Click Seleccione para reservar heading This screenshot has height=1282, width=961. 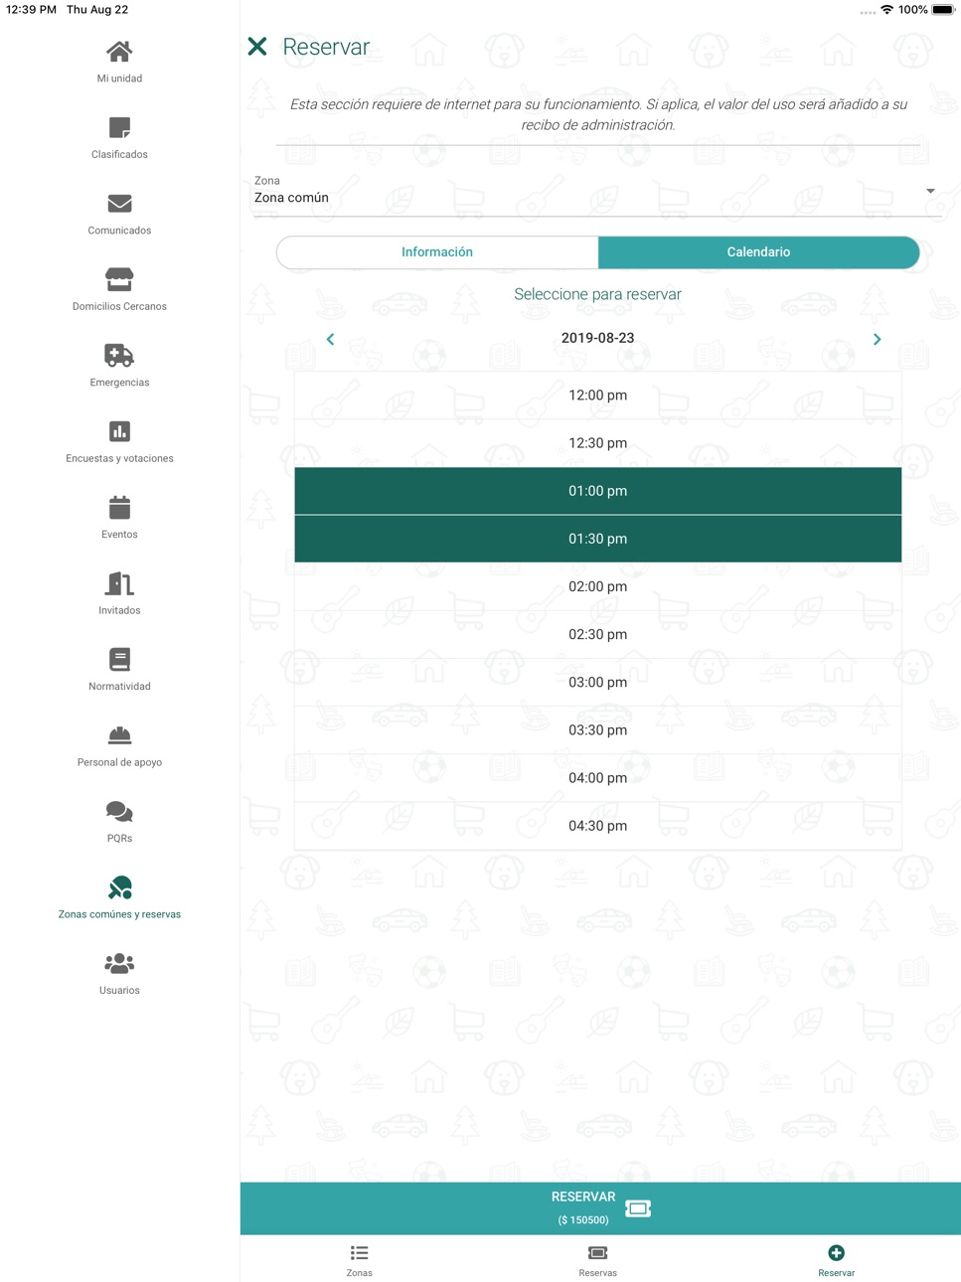pyautogui.click(x=597, y=294)
